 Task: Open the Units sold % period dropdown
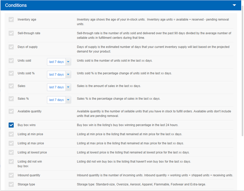(x=59, y=75)
